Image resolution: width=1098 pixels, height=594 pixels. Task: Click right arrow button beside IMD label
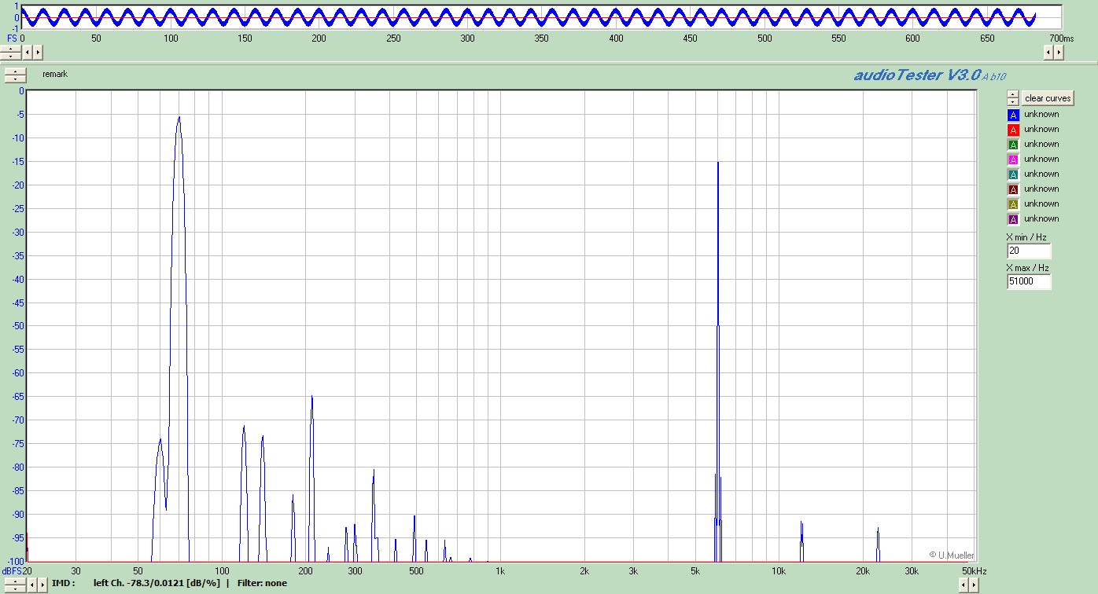coord(42,585)
